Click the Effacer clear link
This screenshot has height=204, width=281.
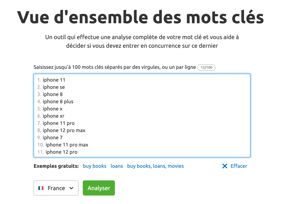(x=239, y=166)
